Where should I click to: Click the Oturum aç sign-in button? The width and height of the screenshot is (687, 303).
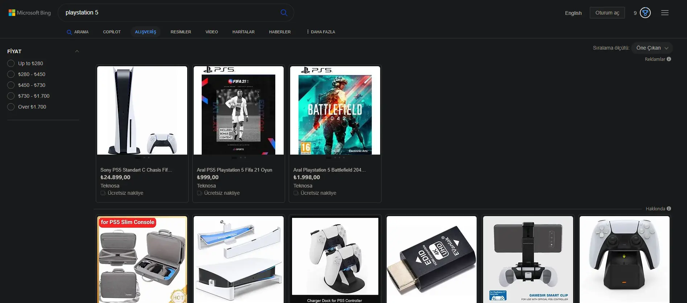[607, 13]
